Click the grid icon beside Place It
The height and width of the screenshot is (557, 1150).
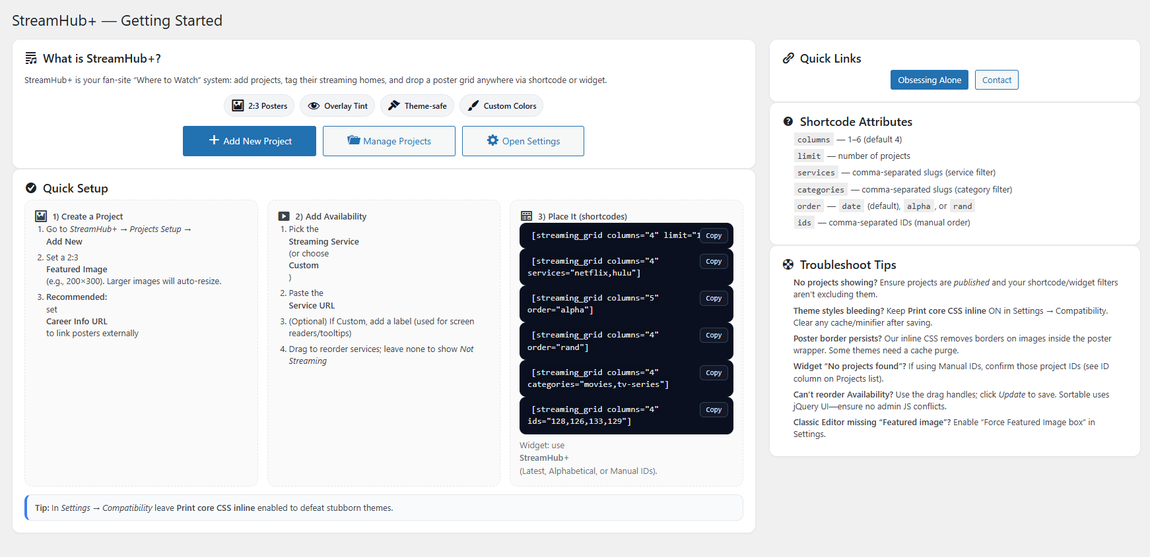tap(526, 216)
